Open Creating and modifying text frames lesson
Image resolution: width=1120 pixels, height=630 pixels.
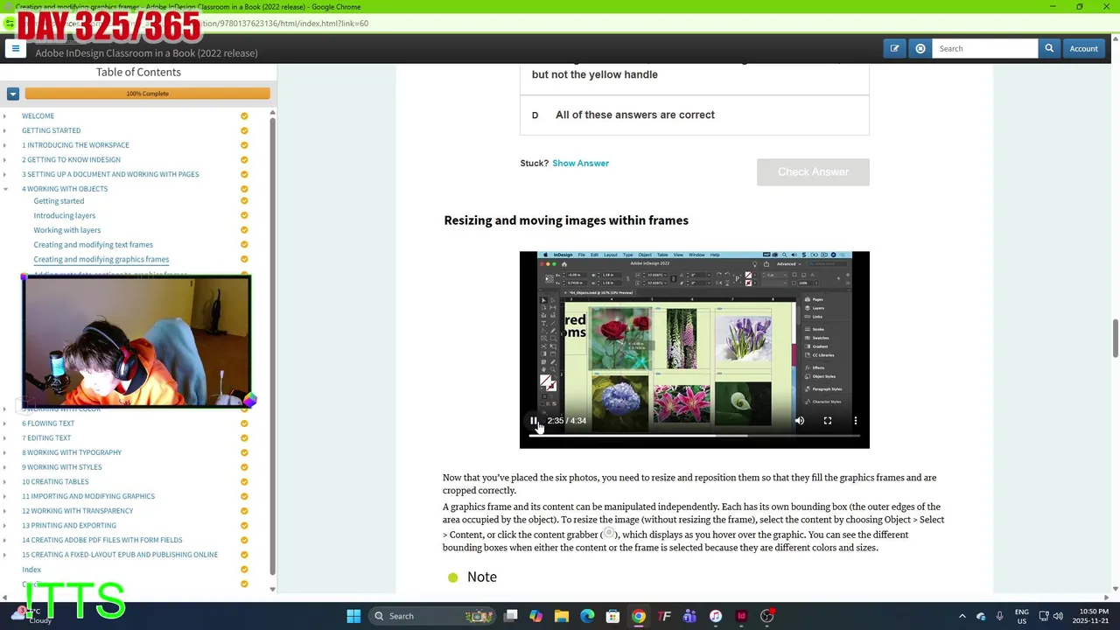(93, 245)
